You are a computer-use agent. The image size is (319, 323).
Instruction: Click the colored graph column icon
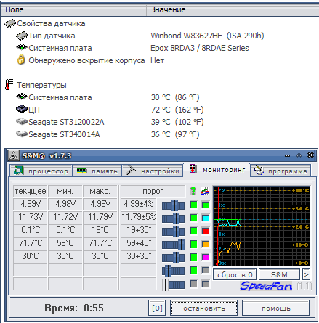(205, 191)
